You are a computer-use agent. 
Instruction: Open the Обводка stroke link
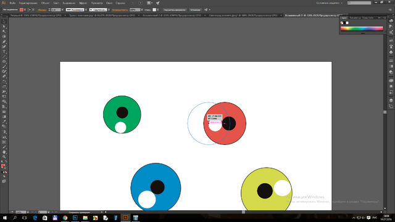coord(42,10)
